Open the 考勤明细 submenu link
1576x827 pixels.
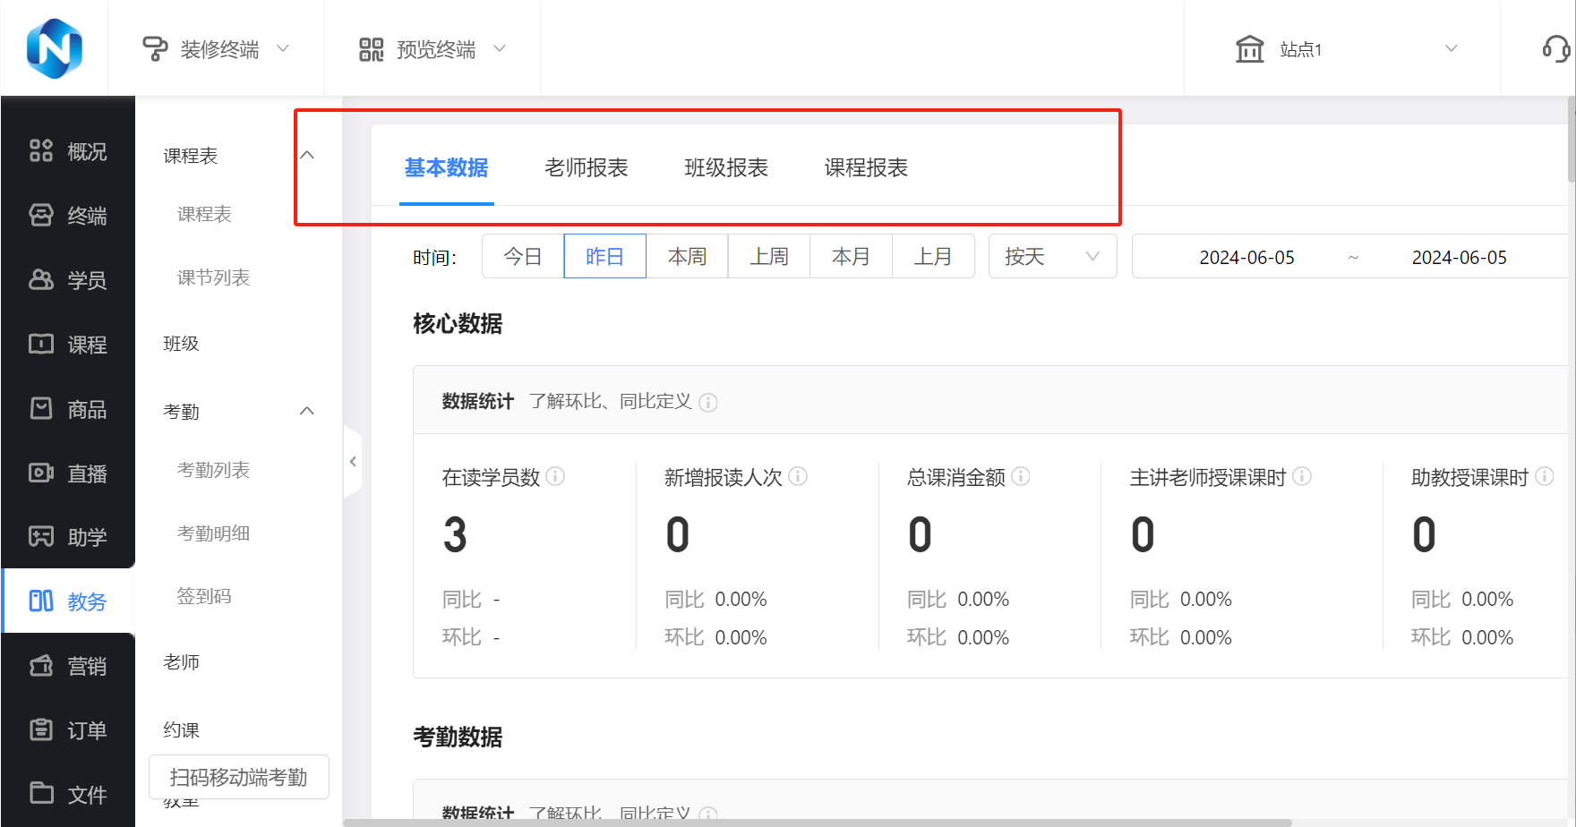tap(213, 533)
